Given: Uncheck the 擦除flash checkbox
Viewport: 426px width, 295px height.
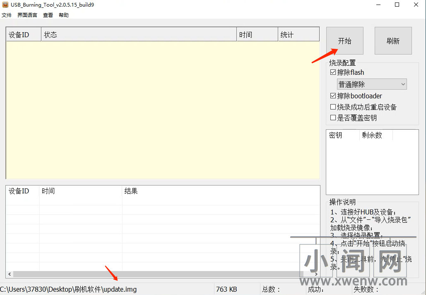Looking at the screenshot, I should pyautogui.click(x=333, y=72).
